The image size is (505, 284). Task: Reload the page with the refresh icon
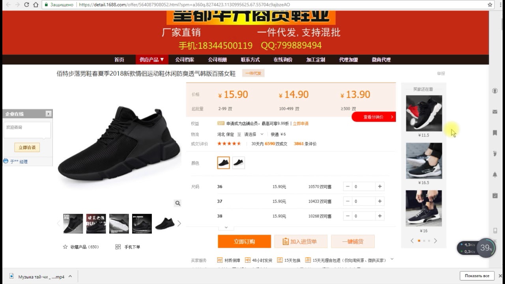[26, 5]
